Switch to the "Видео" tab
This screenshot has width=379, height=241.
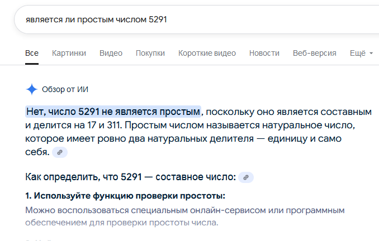[111, 53]
